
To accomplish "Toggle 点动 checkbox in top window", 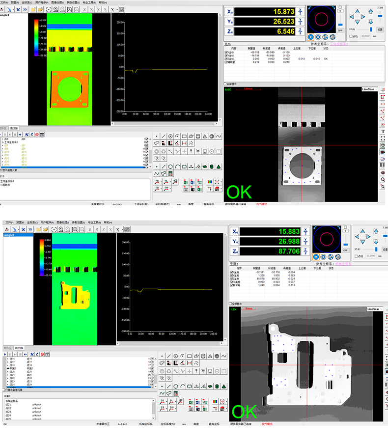I will [x=351, y=36].
